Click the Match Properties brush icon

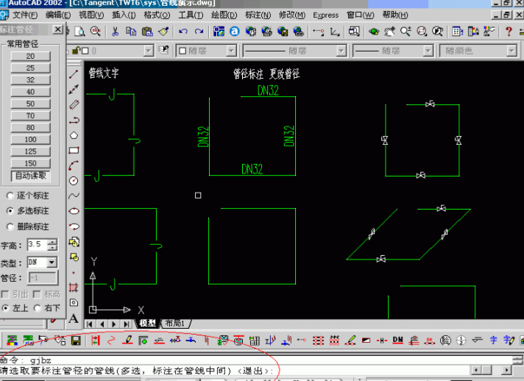(x=163, y=32)
